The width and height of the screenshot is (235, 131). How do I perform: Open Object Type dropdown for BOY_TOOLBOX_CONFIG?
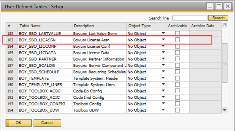point(163,104)
